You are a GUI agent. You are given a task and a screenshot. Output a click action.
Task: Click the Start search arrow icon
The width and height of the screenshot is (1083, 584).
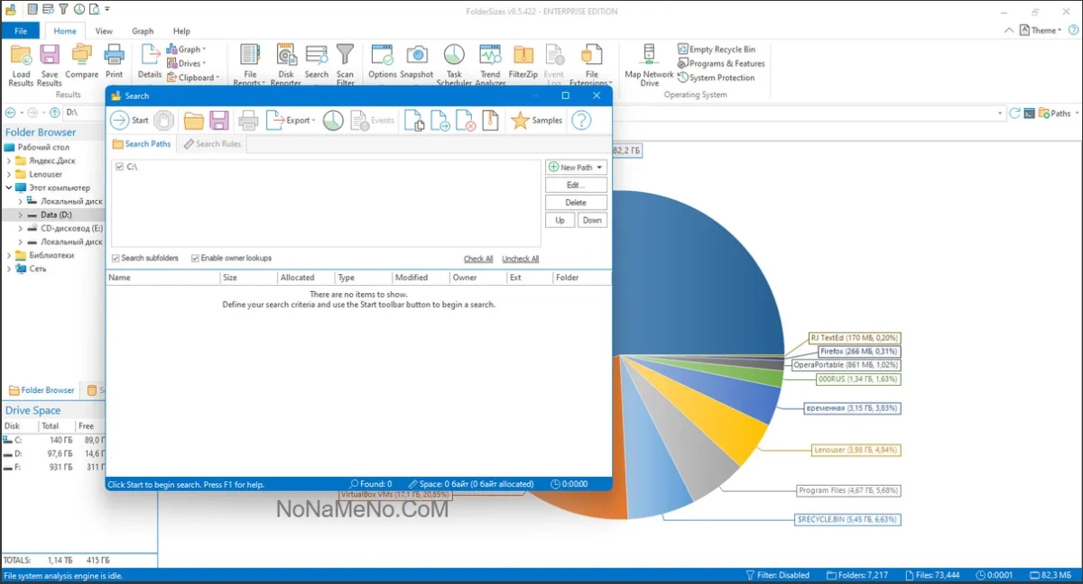[x=120, y=121]
